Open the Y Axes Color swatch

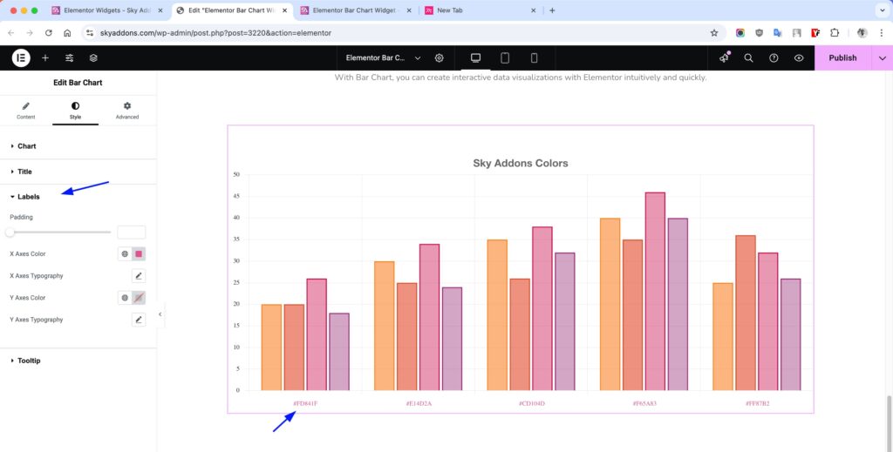point(139,298)
